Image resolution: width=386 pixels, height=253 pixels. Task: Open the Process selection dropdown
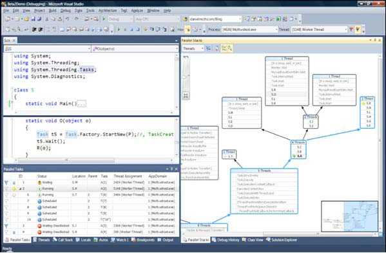[x=249, y=30]
